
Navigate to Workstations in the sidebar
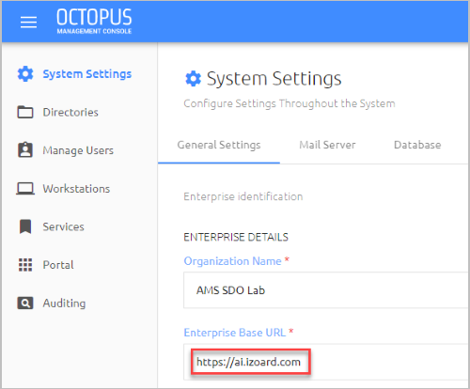[x=76, y=189]
